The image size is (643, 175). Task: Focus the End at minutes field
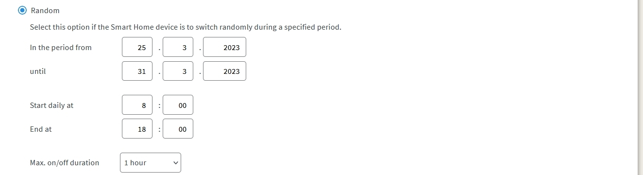[178, 129]
